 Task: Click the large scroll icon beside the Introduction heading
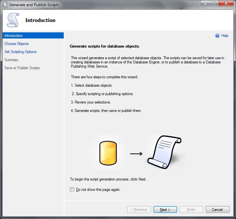coord(13,20)
